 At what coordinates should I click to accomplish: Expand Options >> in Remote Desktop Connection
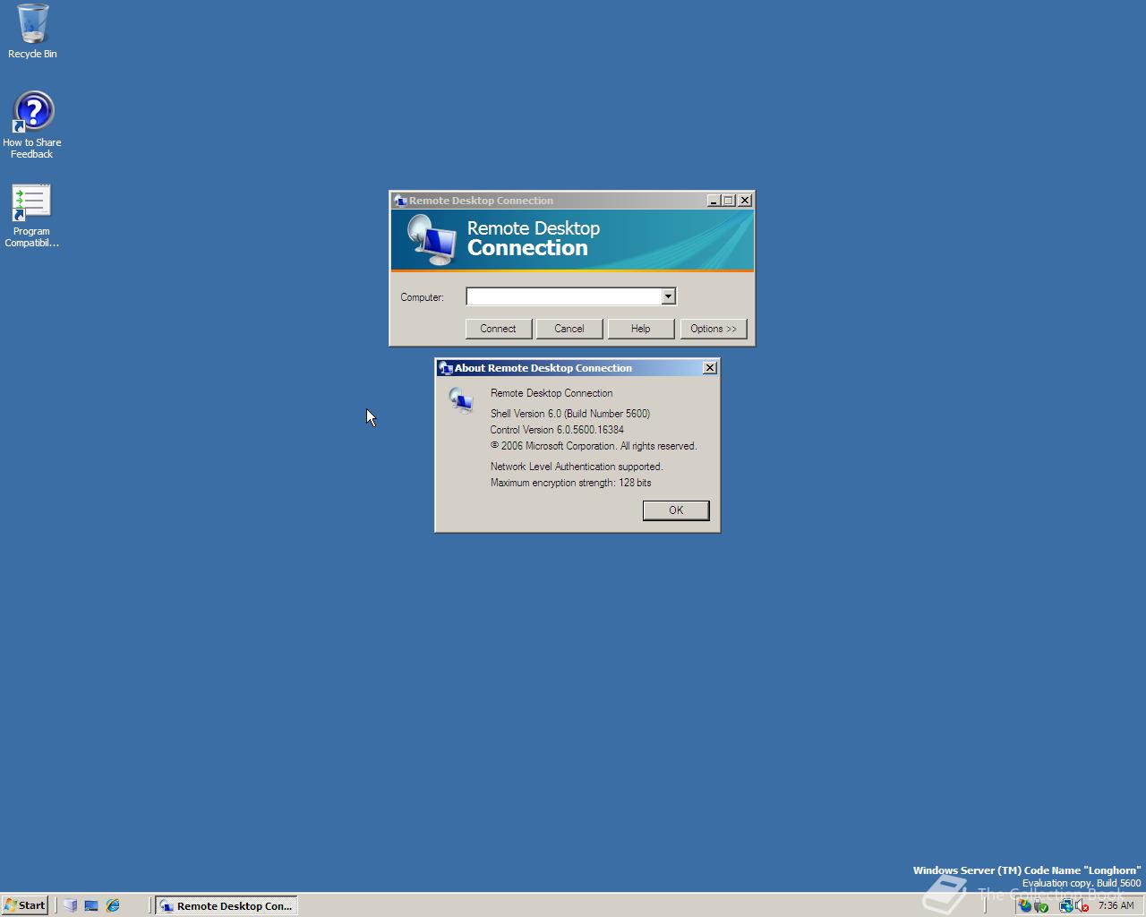714,329
